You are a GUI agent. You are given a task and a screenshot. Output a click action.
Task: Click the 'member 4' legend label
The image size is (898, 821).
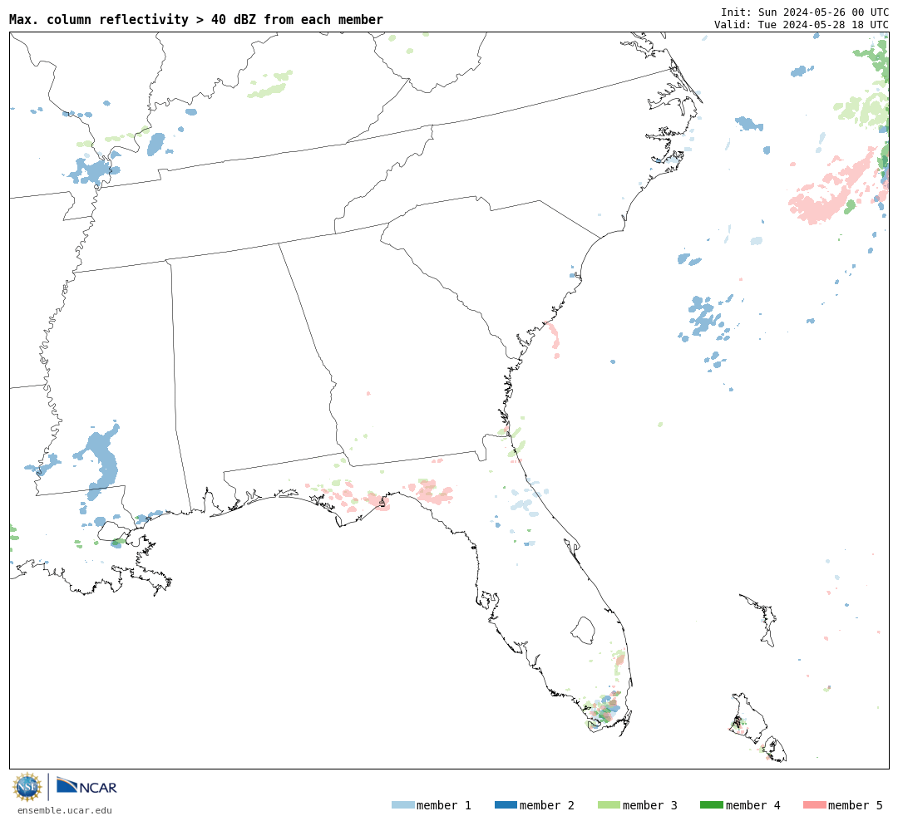752,805
